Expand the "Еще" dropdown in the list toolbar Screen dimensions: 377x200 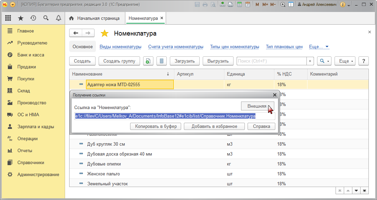coord(345,61)
